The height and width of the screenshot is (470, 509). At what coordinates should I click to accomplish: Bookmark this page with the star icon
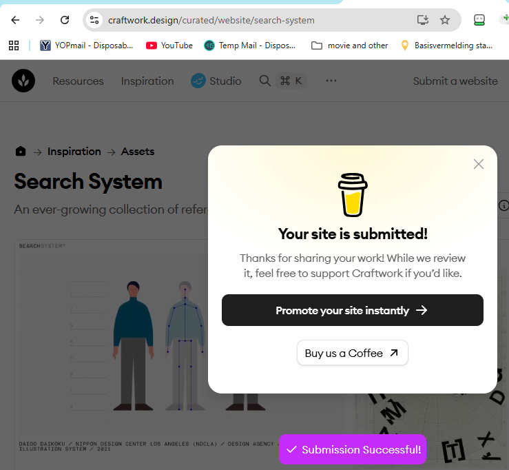[445, 20]
